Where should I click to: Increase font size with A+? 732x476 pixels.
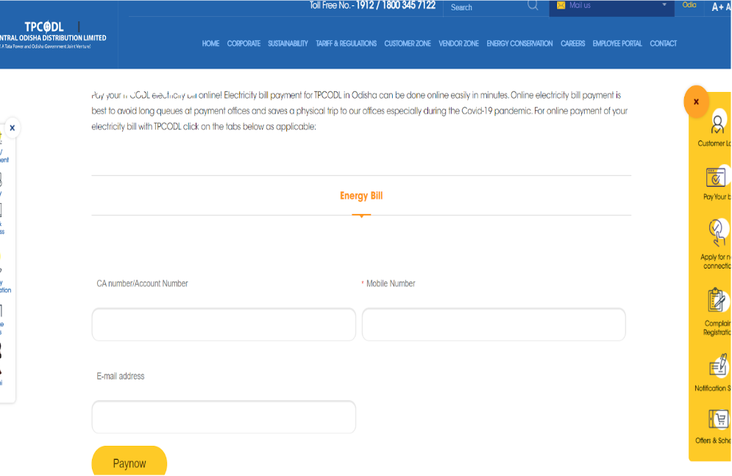click(x=717, y=5)
